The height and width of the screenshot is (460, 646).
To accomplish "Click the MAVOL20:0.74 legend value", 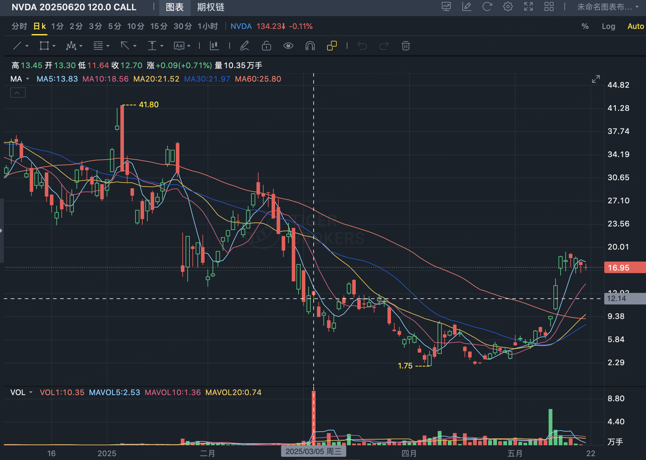I will [233, 393].
